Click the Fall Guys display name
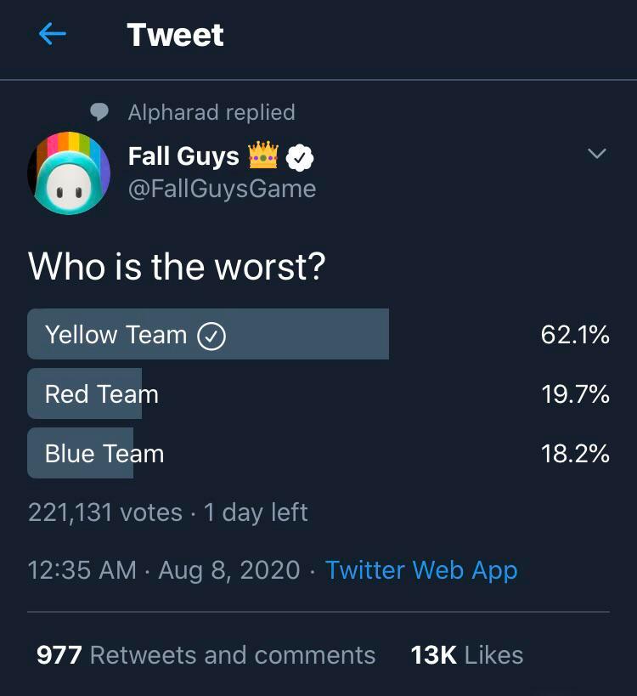This screenshot has width=637, height=696. [183, 156]
